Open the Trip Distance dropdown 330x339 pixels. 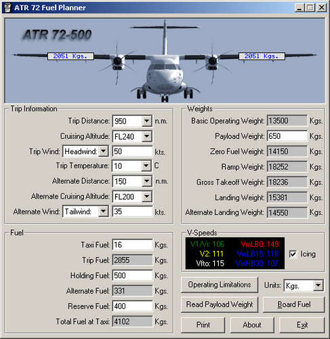[146, 121]
